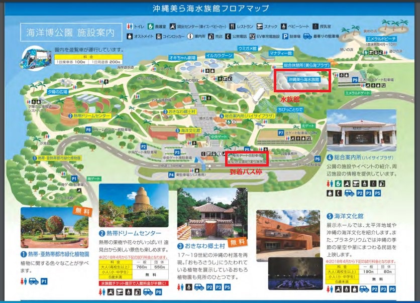Select the マナティー館 map label
This screenshot has width=420, height=303.
(x=281, y=53)
